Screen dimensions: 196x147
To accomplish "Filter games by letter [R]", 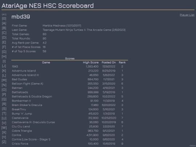I will point(4,104).
